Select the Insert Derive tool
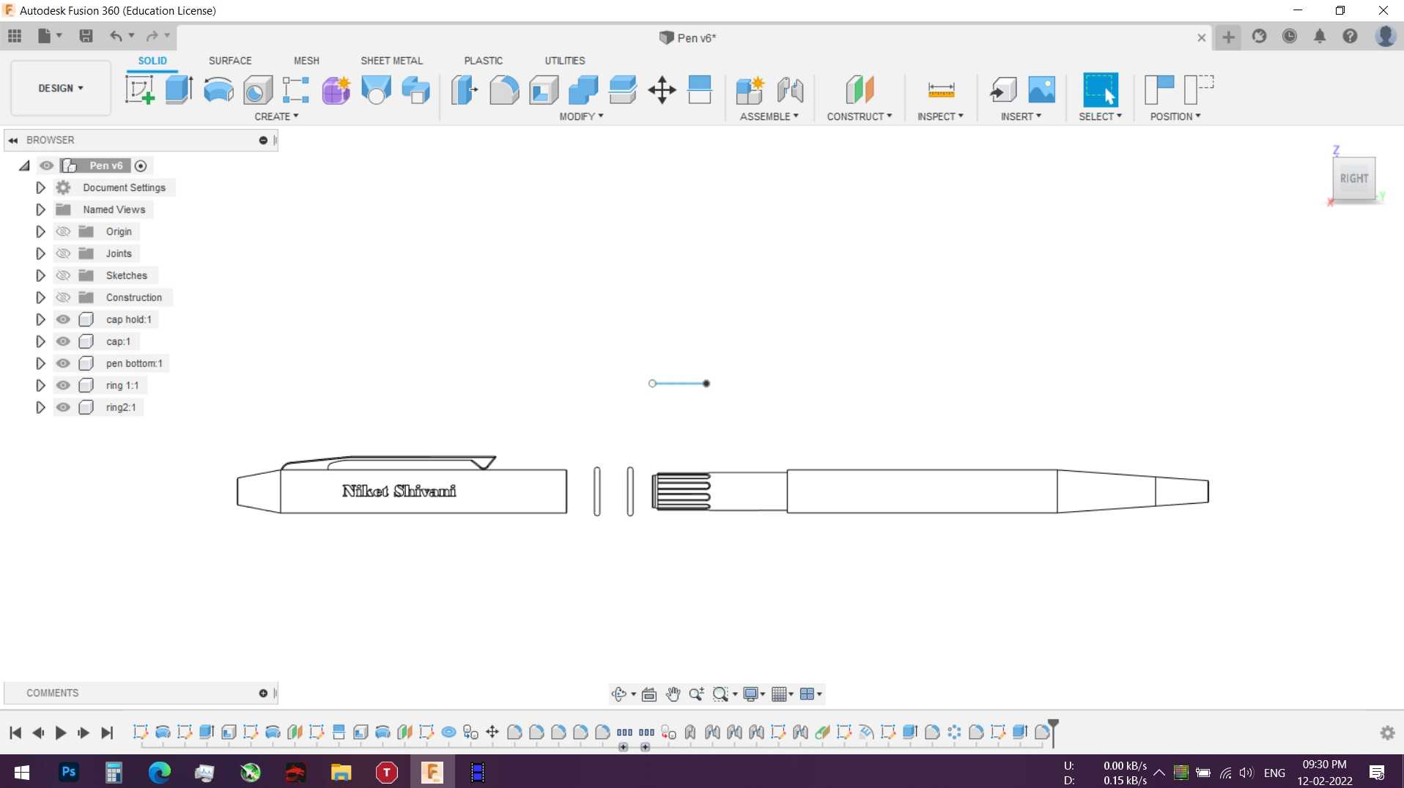This screenshot has width=1404, height=788. (1002, 90)
